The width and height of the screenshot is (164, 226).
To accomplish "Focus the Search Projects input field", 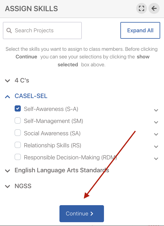I will coord(42,31).
